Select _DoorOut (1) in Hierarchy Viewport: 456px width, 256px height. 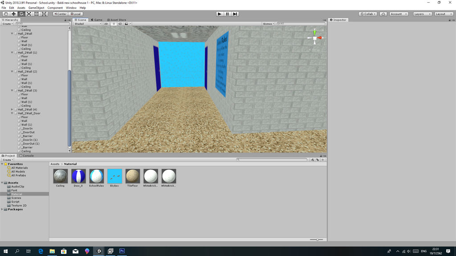(x=30, y=144)
